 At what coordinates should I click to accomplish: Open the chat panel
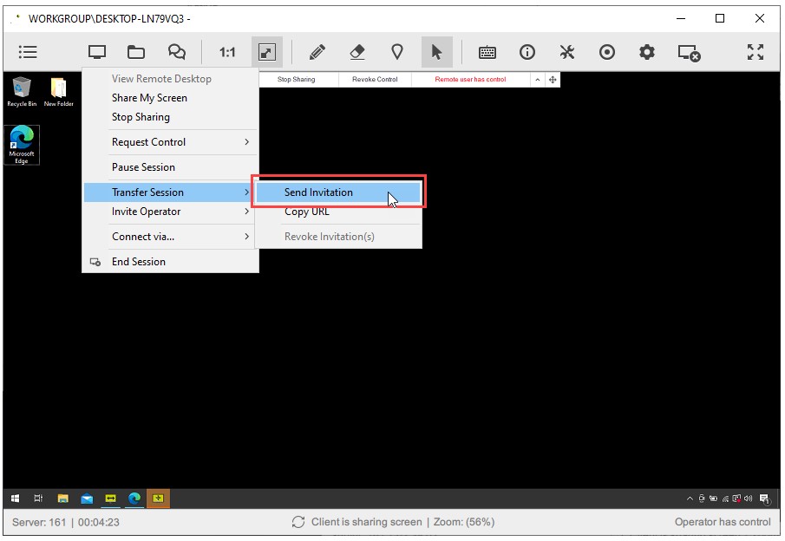(x=177, y=52)
